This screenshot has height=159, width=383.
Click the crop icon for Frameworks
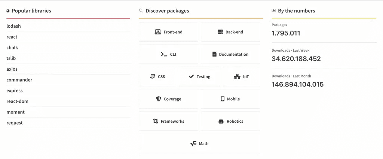coord(156,121)
